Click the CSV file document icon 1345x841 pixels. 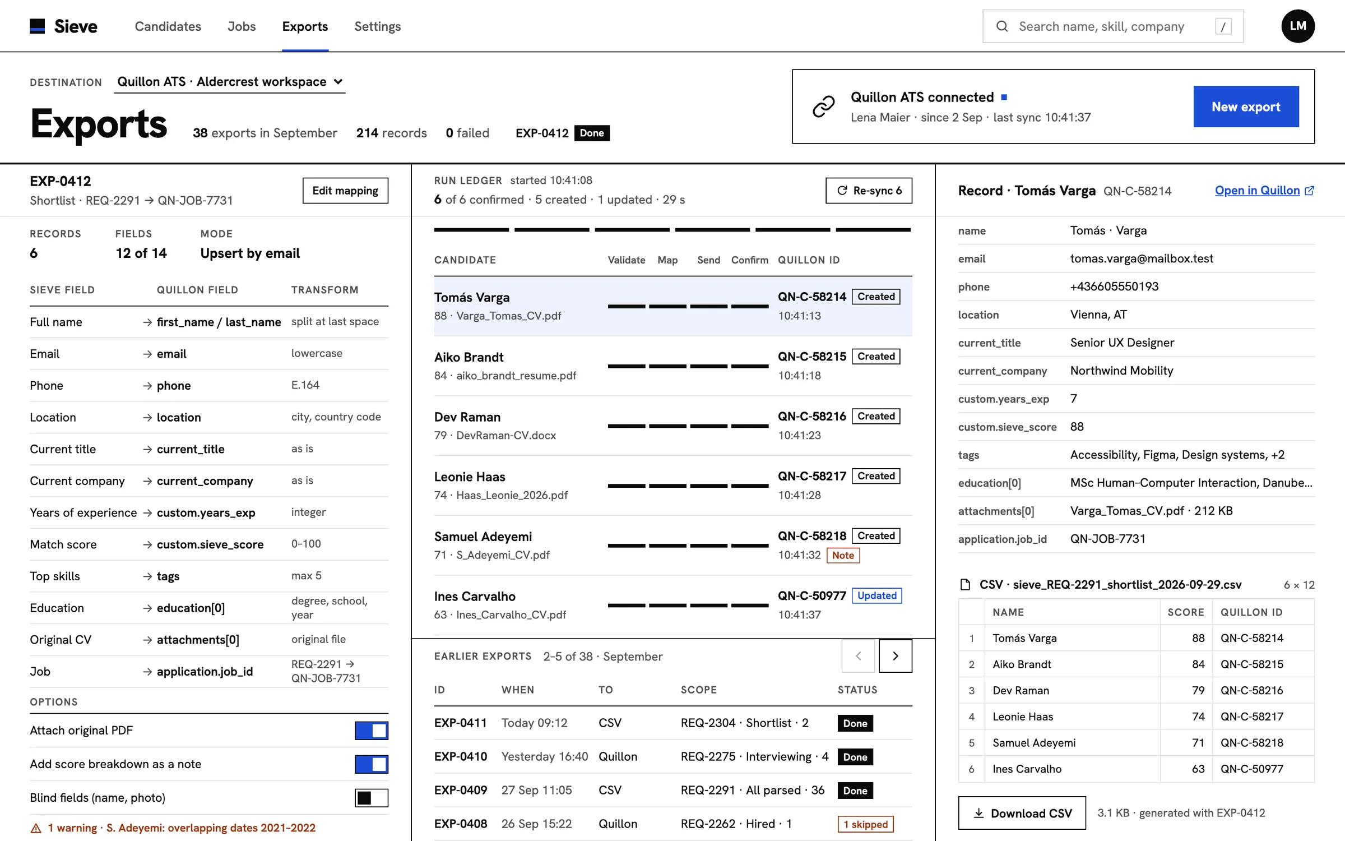965,585
